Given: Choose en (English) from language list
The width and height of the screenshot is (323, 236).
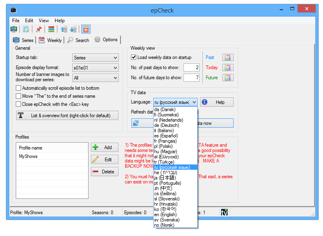Looking at the screenshot, I should click(x=175, y=215).
